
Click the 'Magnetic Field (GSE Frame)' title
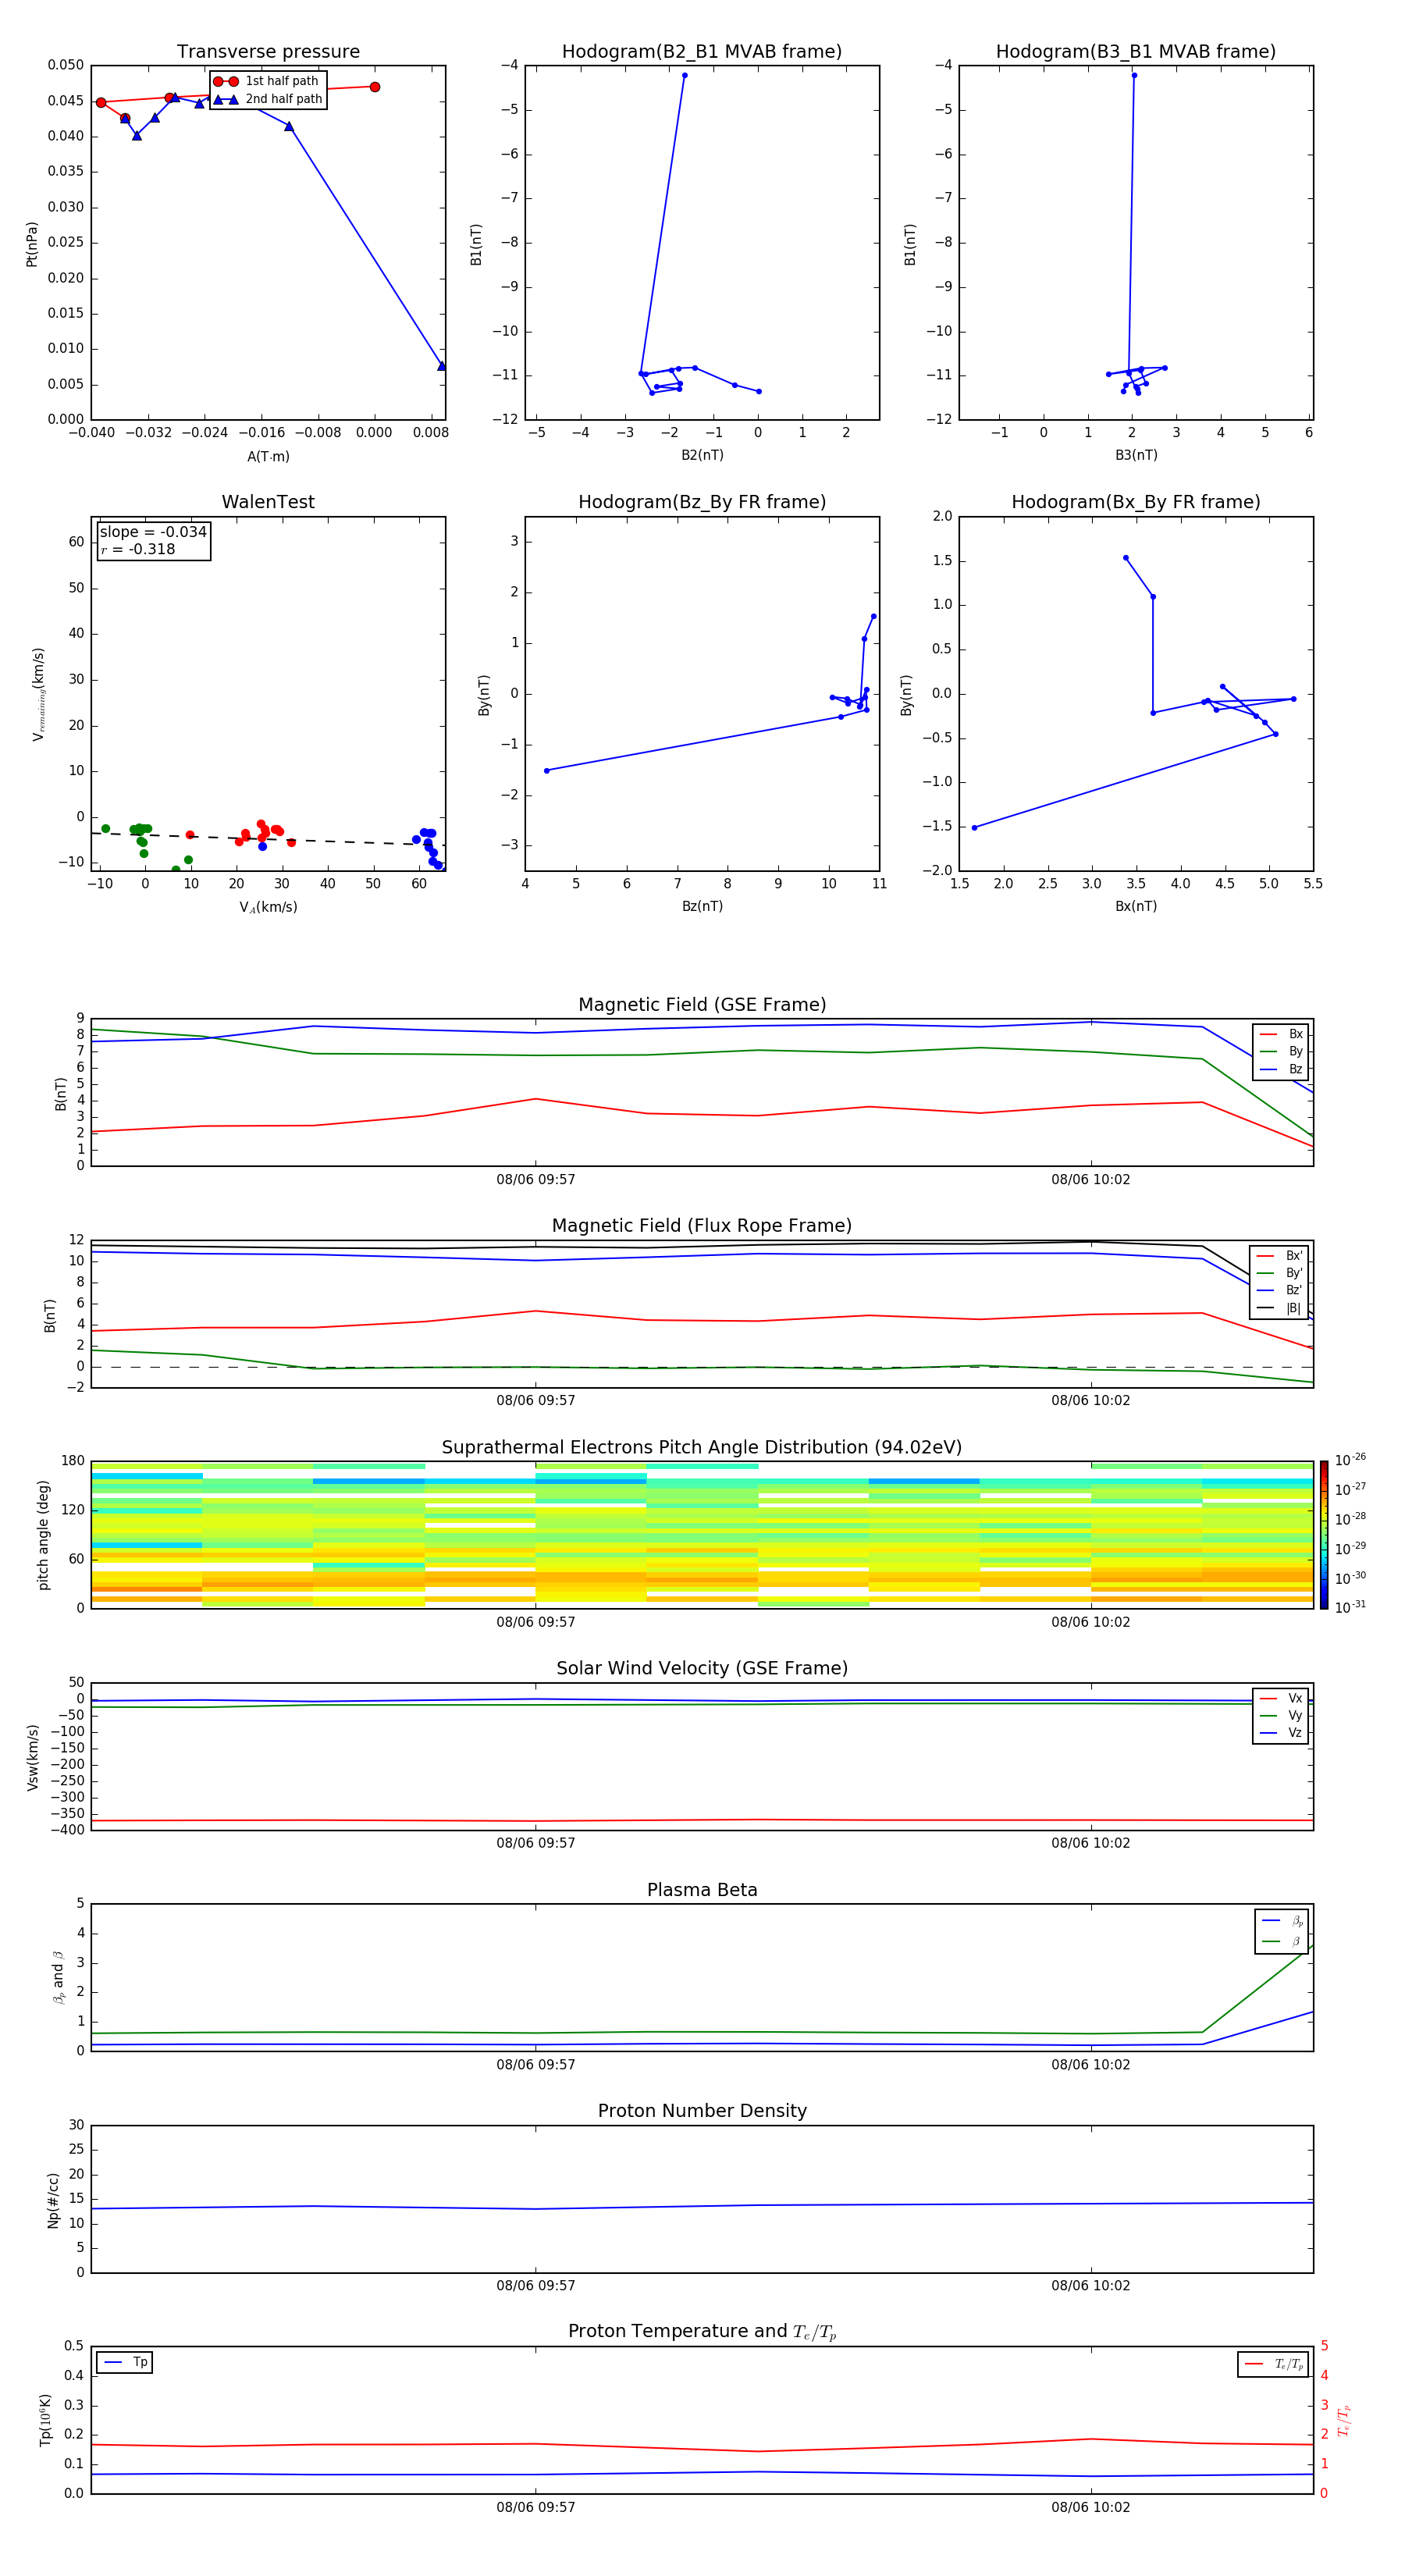(702, 1005)
